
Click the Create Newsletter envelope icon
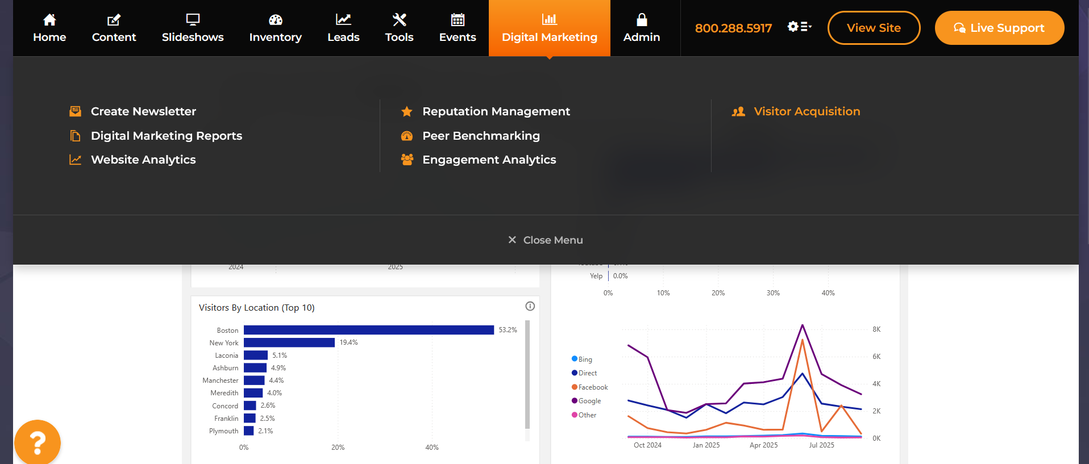pos(75,111)
